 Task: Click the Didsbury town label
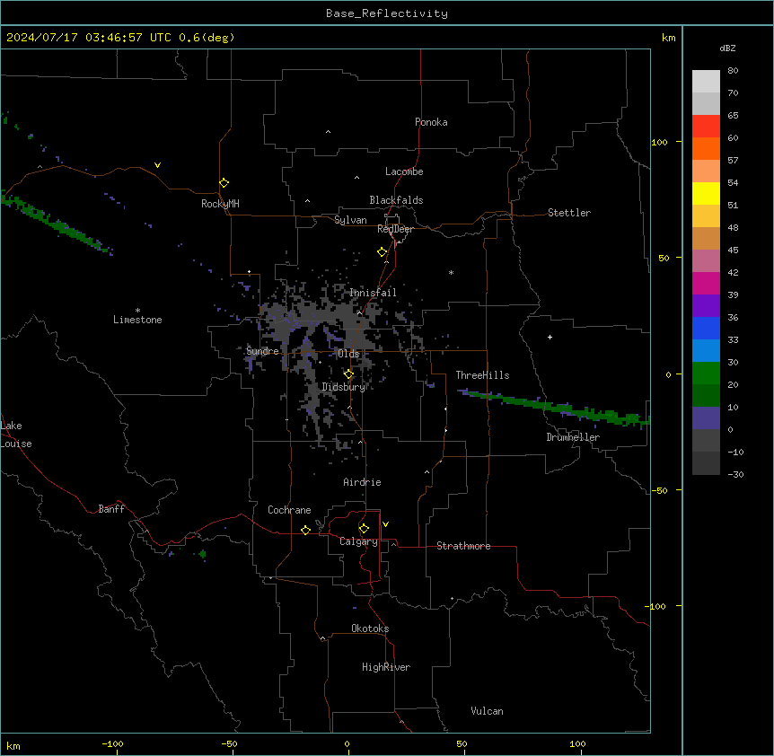344,387
